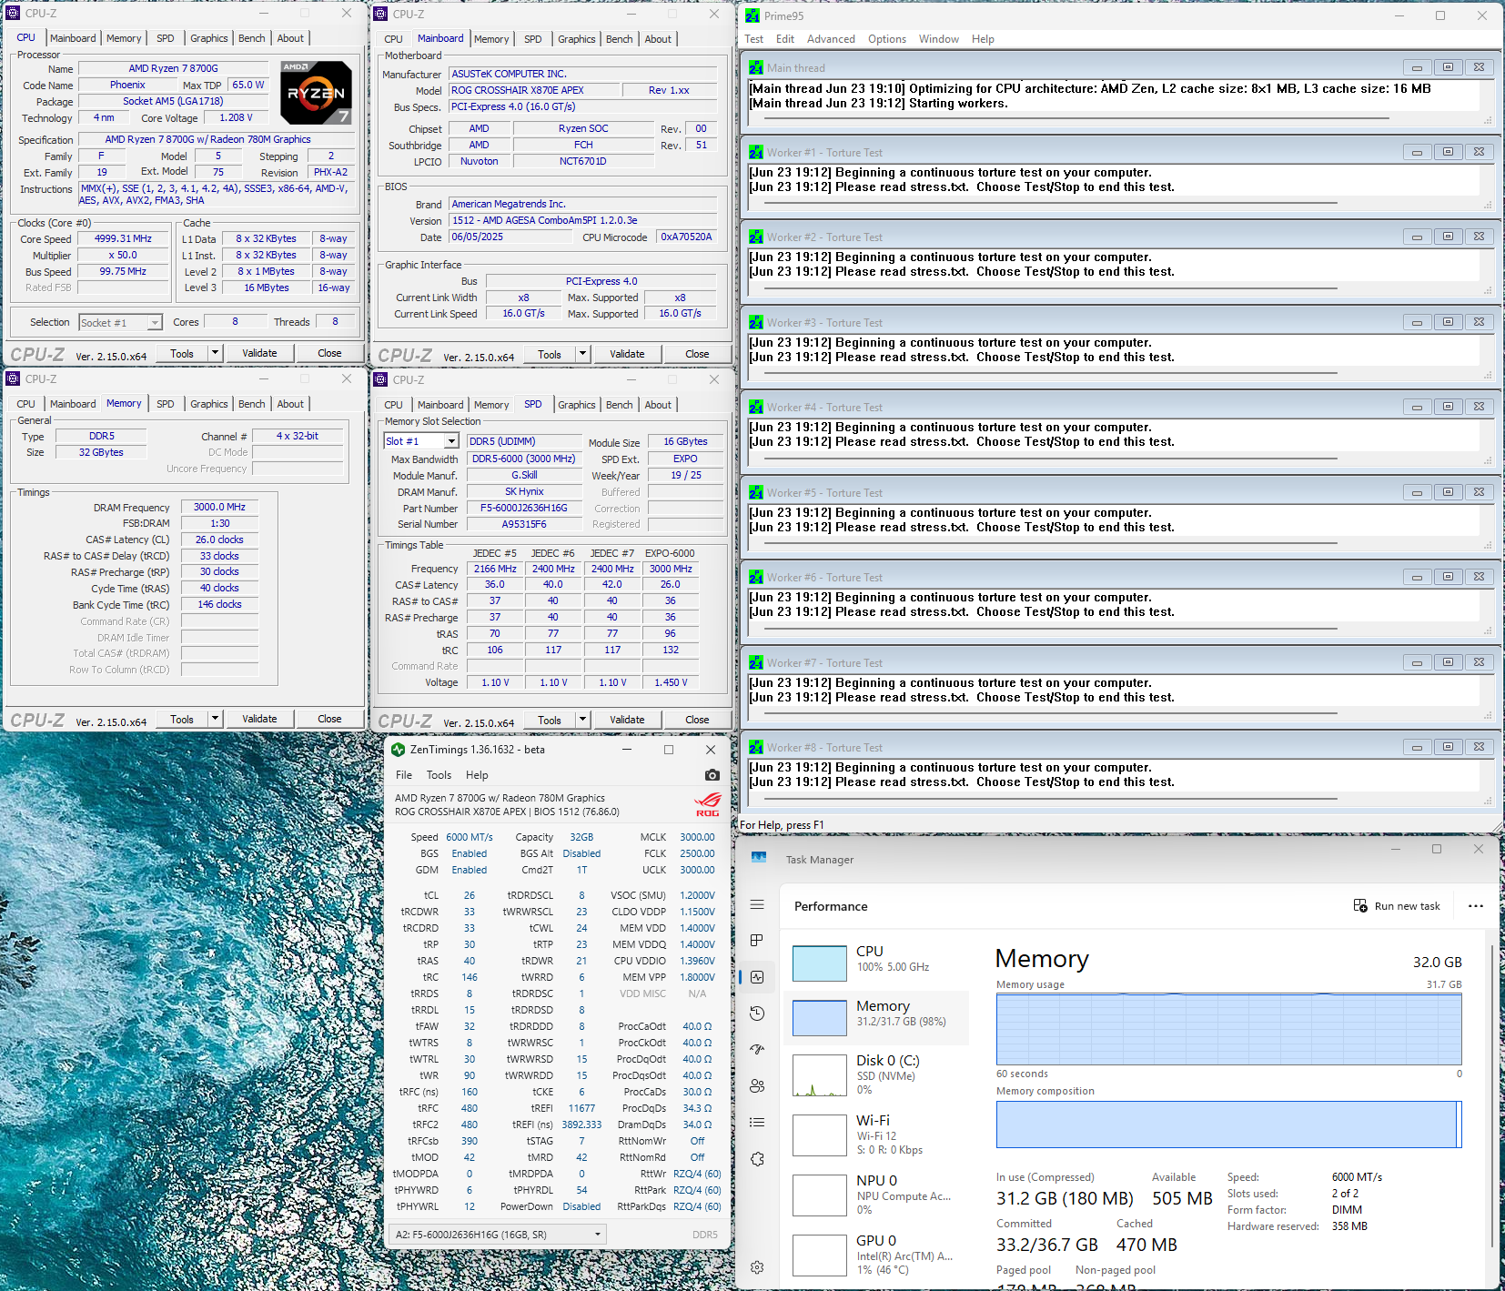Click Task Manager right-side vertical scrollbar
Screen dimensions: 1505x1291
(x=1491, y=1096)
